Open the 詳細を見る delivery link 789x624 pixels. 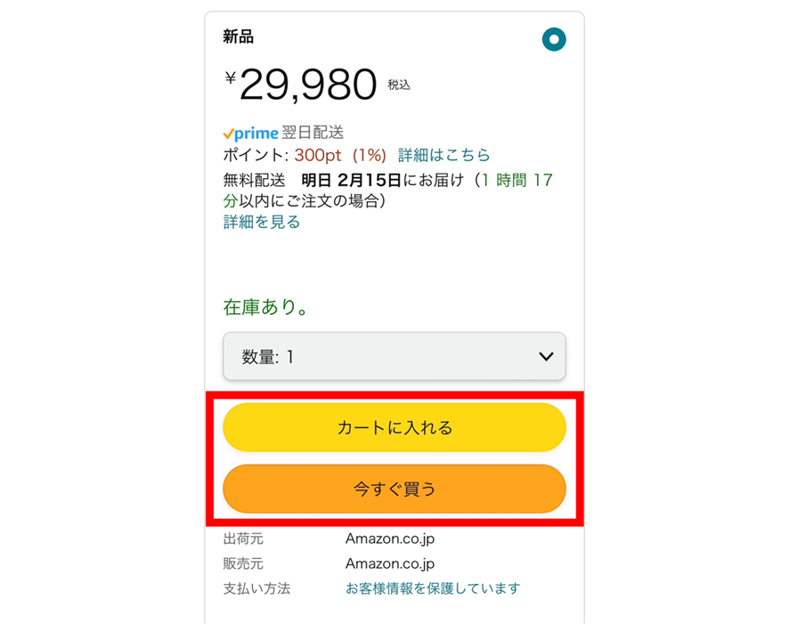[262, 223]
